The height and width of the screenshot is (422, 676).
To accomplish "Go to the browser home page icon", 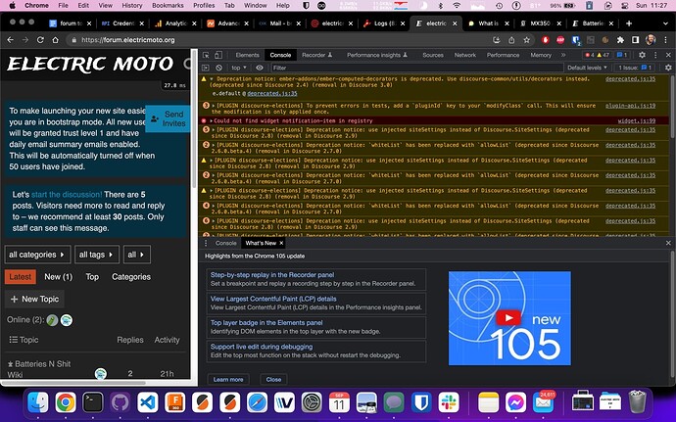I will pos(55,40).
